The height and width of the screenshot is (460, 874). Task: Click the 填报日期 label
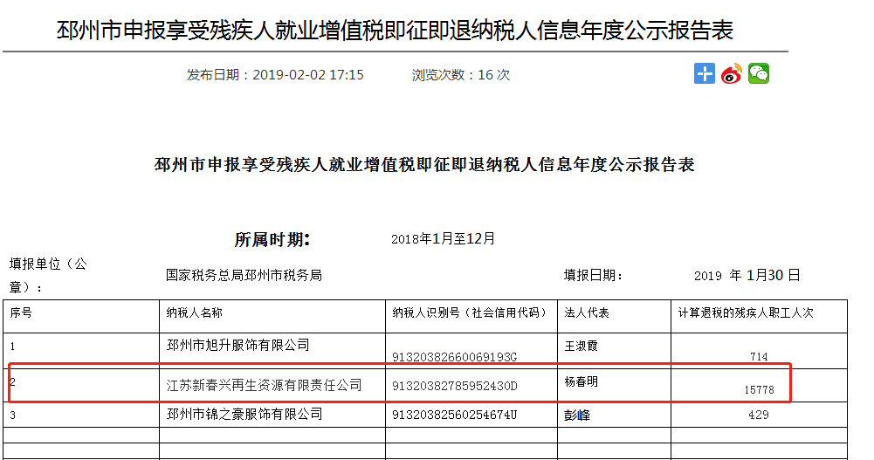click(x=593, y=275)
